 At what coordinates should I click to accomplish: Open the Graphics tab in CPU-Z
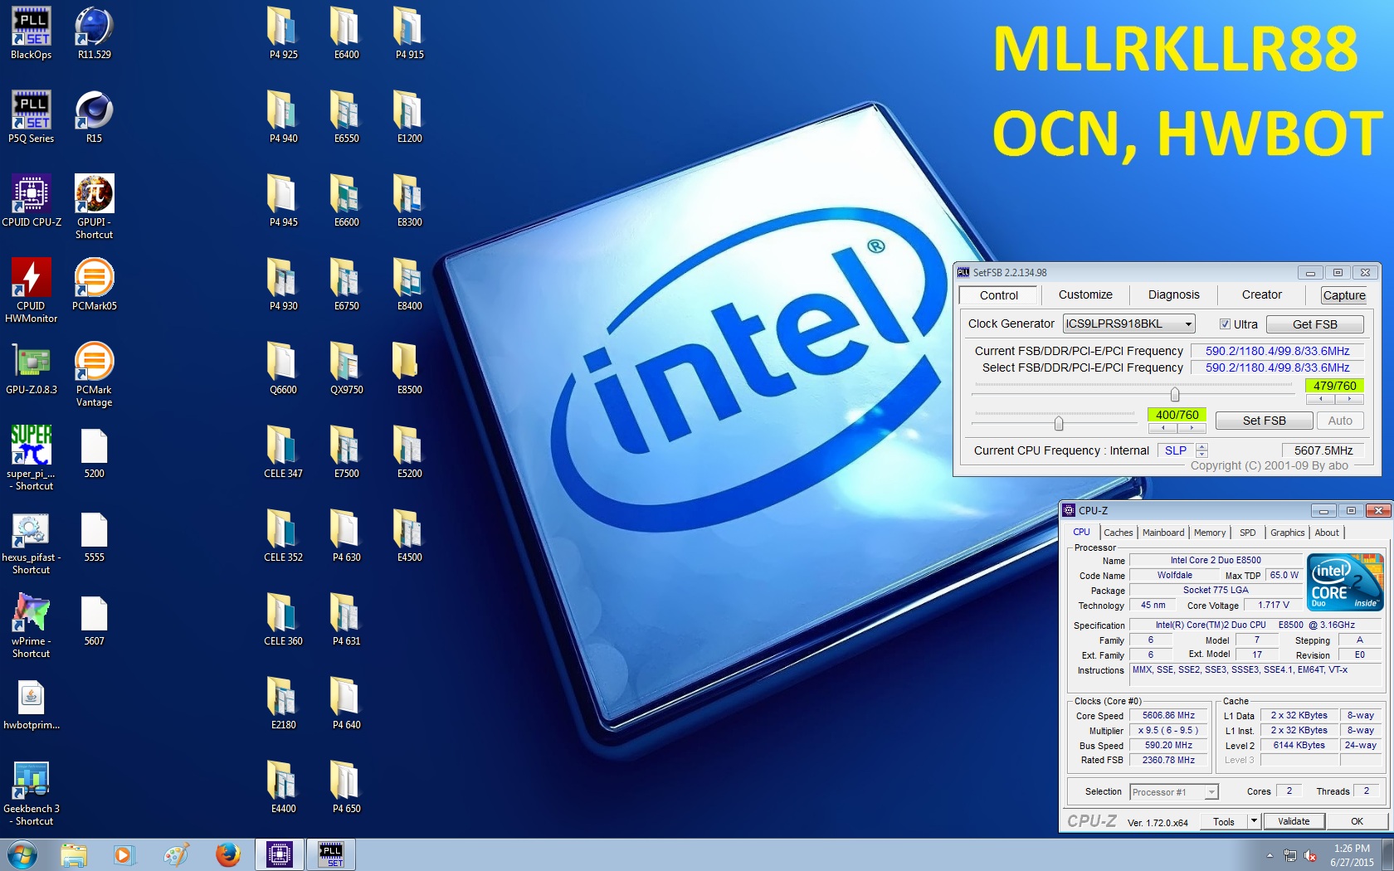[x=1287, y=533]
